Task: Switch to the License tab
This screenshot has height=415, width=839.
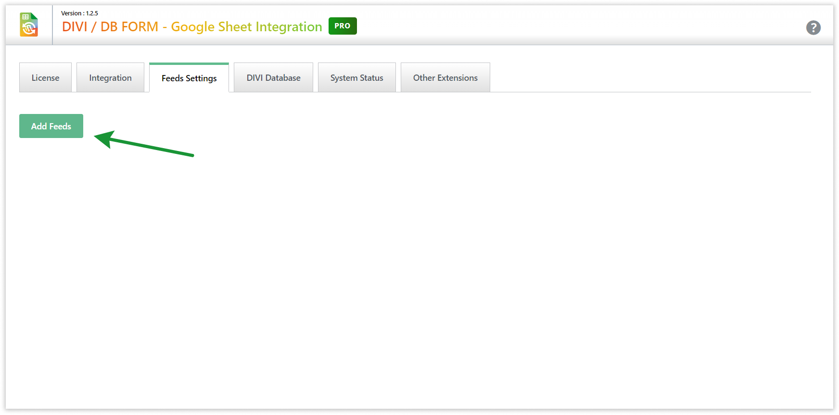Action: pos(45,78)
